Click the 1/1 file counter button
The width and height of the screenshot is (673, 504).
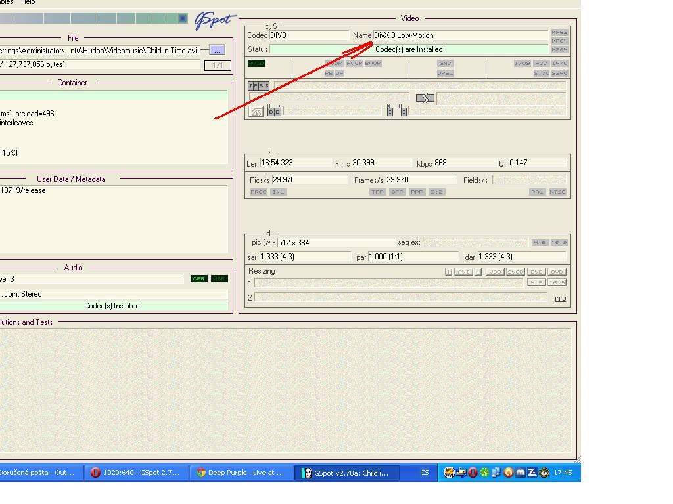pyautogui.click(x=218, y=65)
